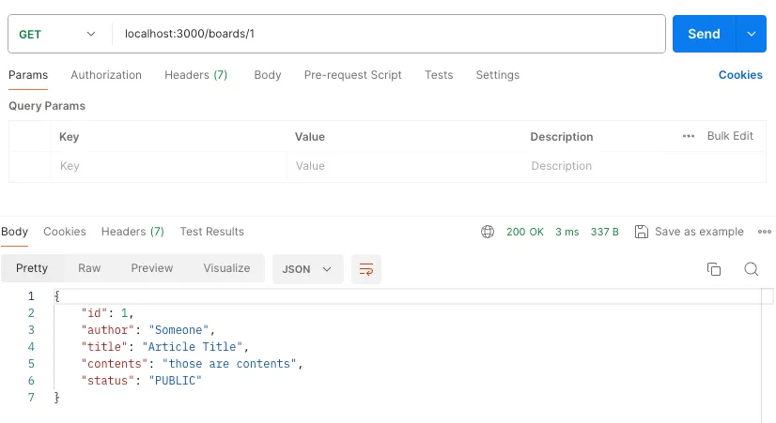
Task: Copy the response body with copy icon
Action: pyautogui.click(x=714, y=269)
